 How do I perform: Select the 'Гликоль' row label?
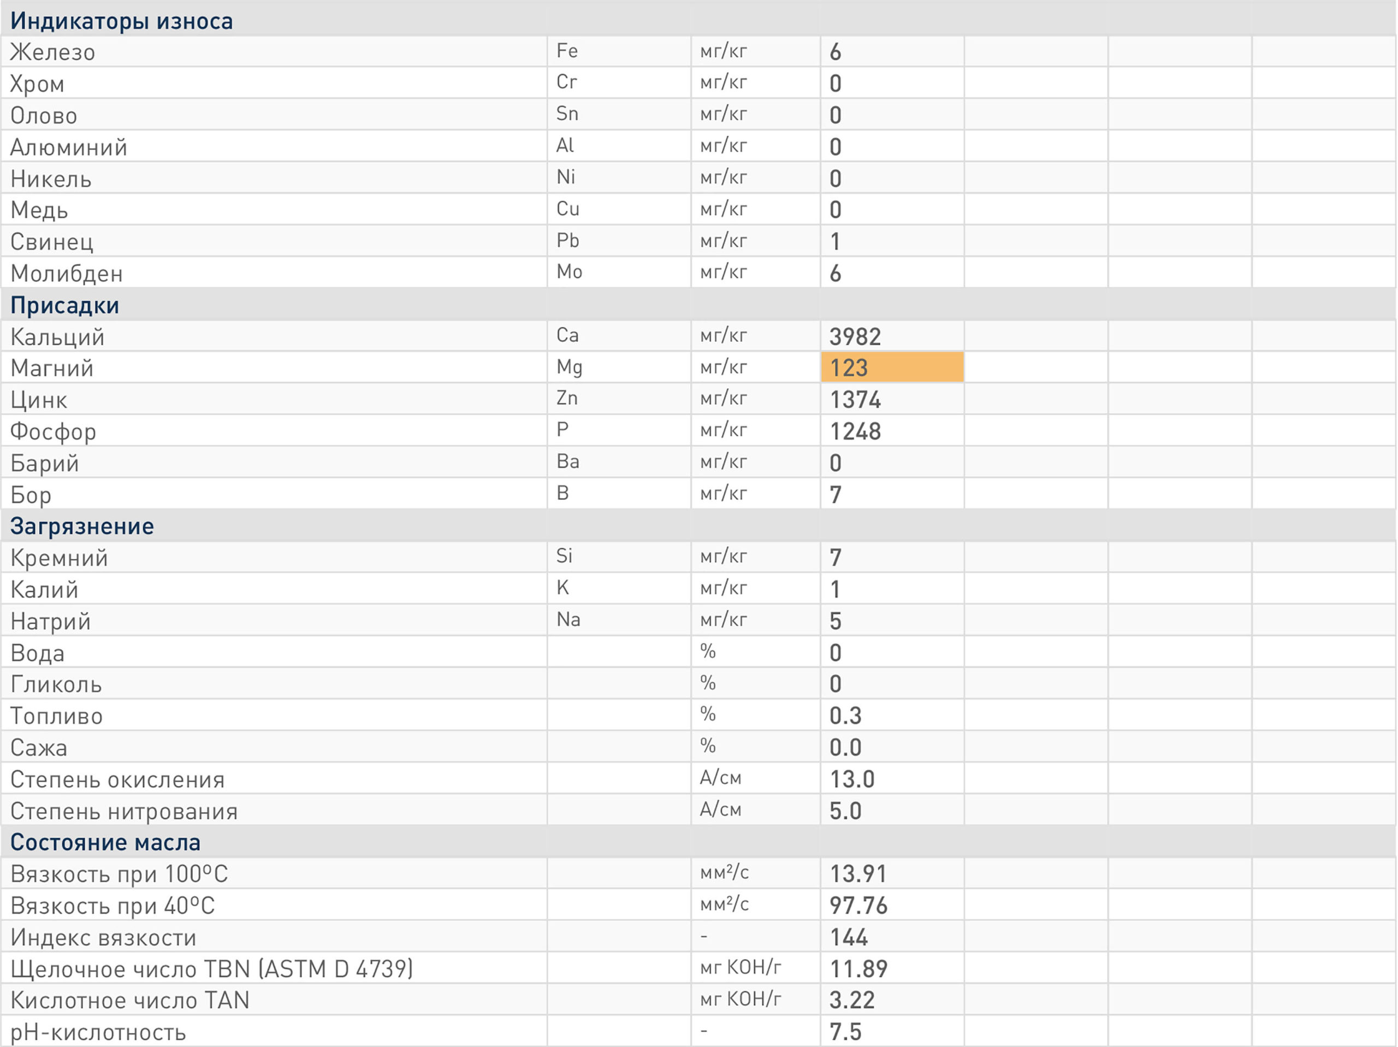56,684
